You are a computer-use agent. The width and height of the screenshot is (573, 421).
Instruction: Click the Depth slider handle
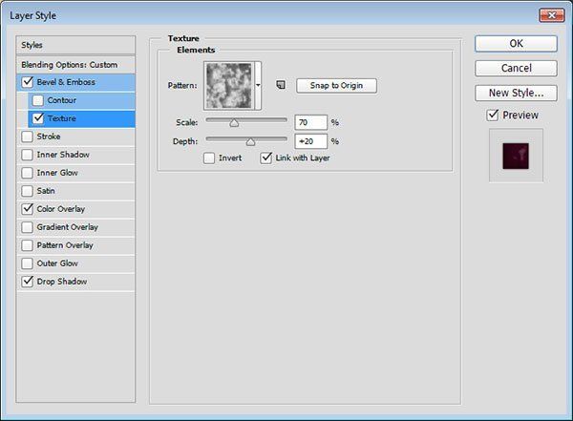(x=250, y=142)
